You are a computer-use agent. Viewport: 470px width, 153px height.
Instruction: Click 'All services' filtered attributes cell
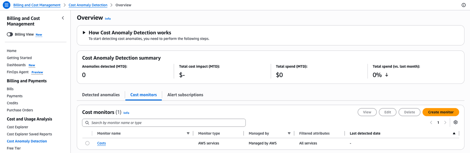[x=308, y=143]
